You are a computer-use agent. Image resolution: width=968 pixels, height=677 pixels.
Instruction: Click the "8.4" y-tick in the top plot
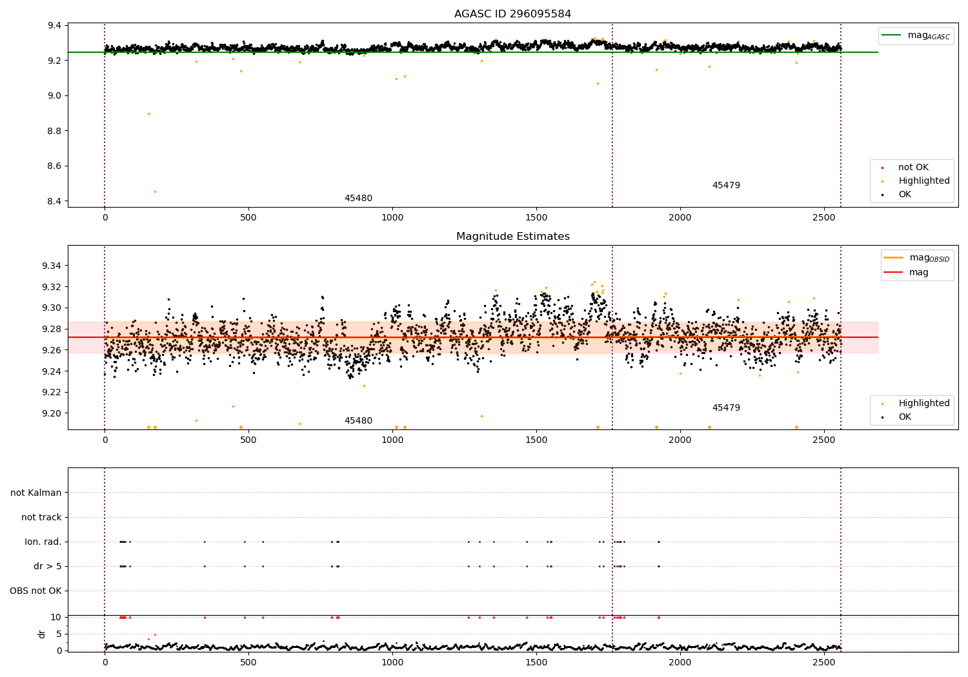click(55, 201)
